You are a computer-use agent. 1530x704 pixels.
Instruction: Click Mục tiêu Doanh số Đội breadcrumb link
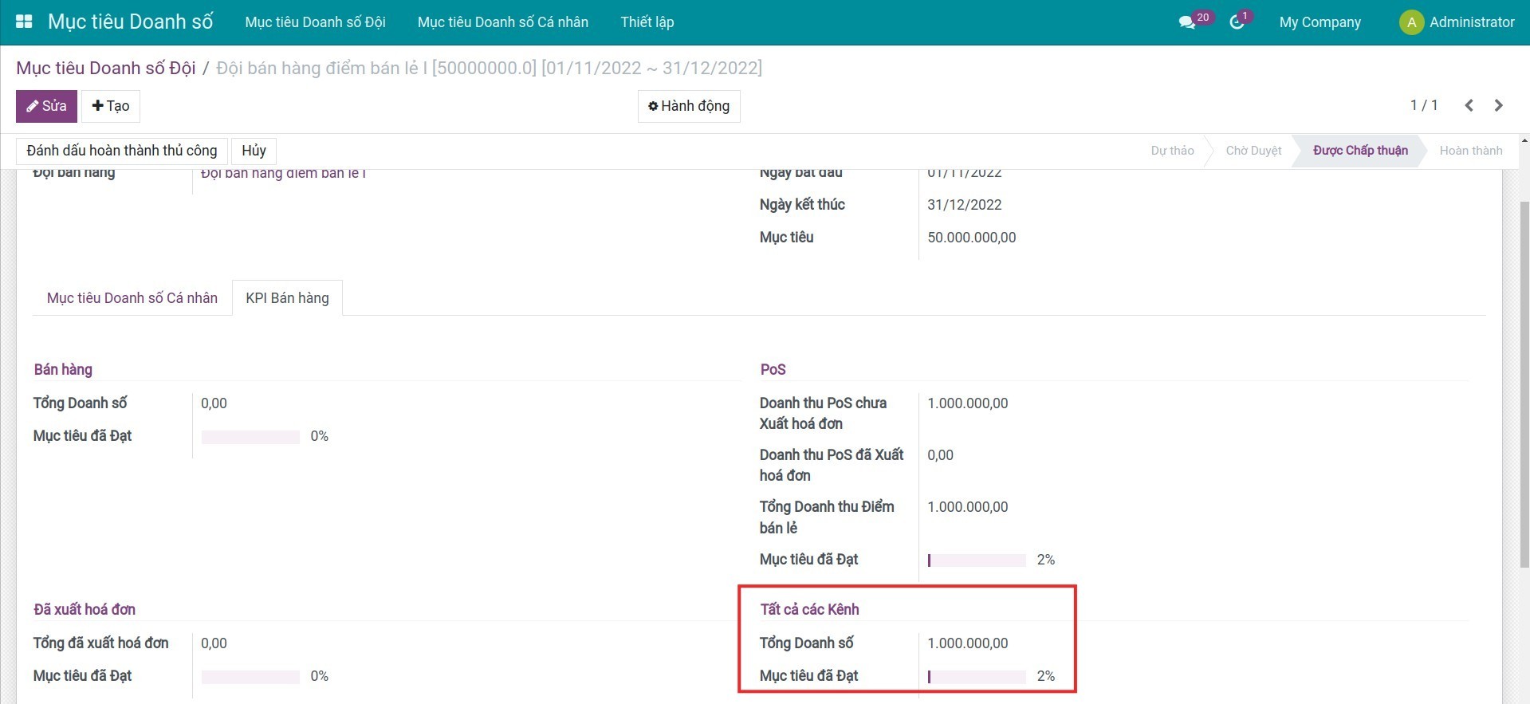click(106, 68)
